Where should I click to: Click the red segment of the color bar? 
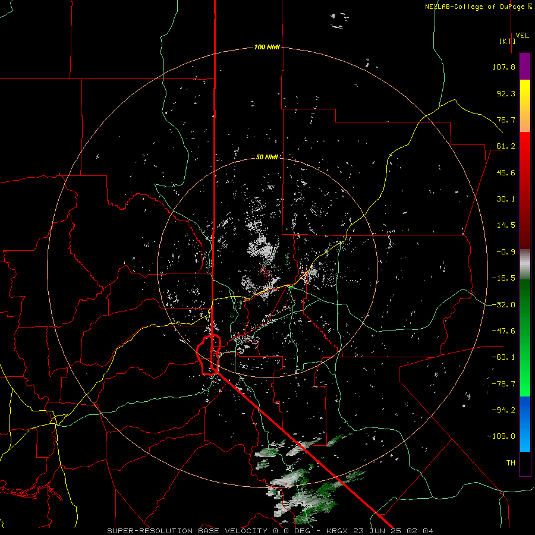[525, 190]
